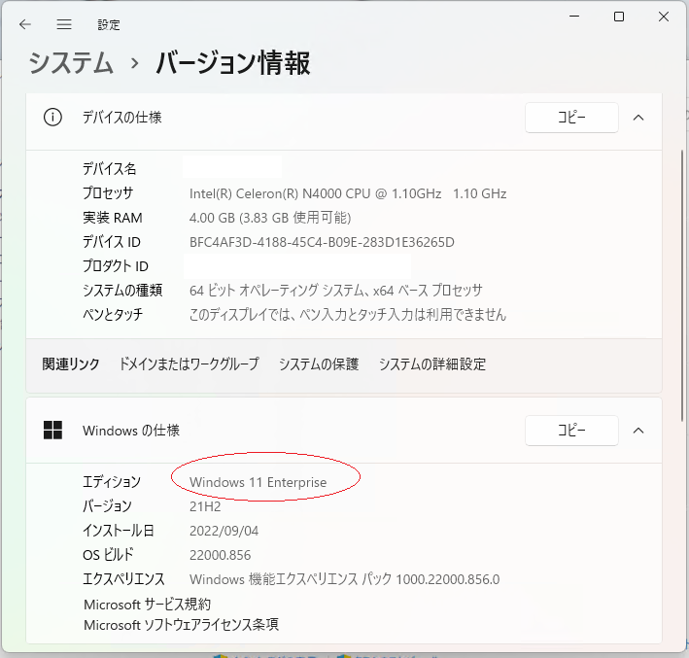Navigate to システム in the breadcrumb
Screen dimensions: 689x658
click(71, 63)
